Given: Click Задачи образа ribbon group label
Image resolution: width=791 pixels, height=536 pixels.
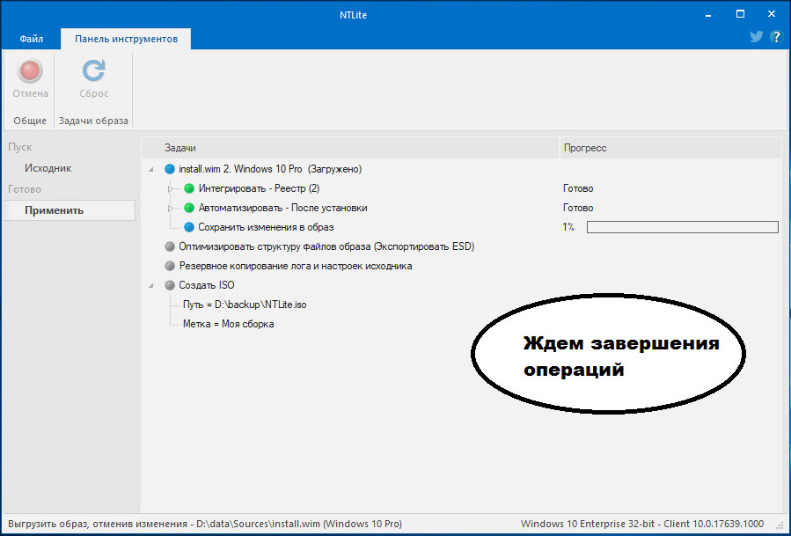Looking at the screenshot, I should point(93,121).
